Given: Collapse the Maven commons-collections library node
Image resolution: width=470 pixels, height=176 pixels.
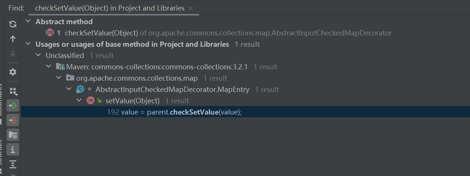Looking at the screenshot, I should pos(48,67).
